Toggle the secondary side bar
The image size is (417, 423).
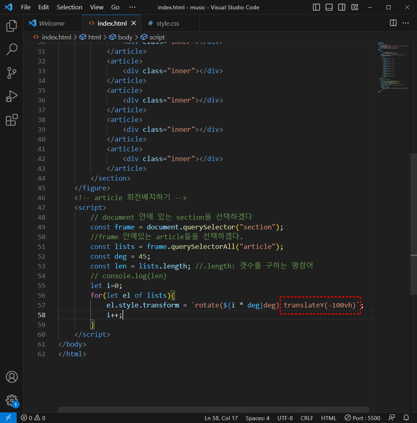(x=342, y=7)
